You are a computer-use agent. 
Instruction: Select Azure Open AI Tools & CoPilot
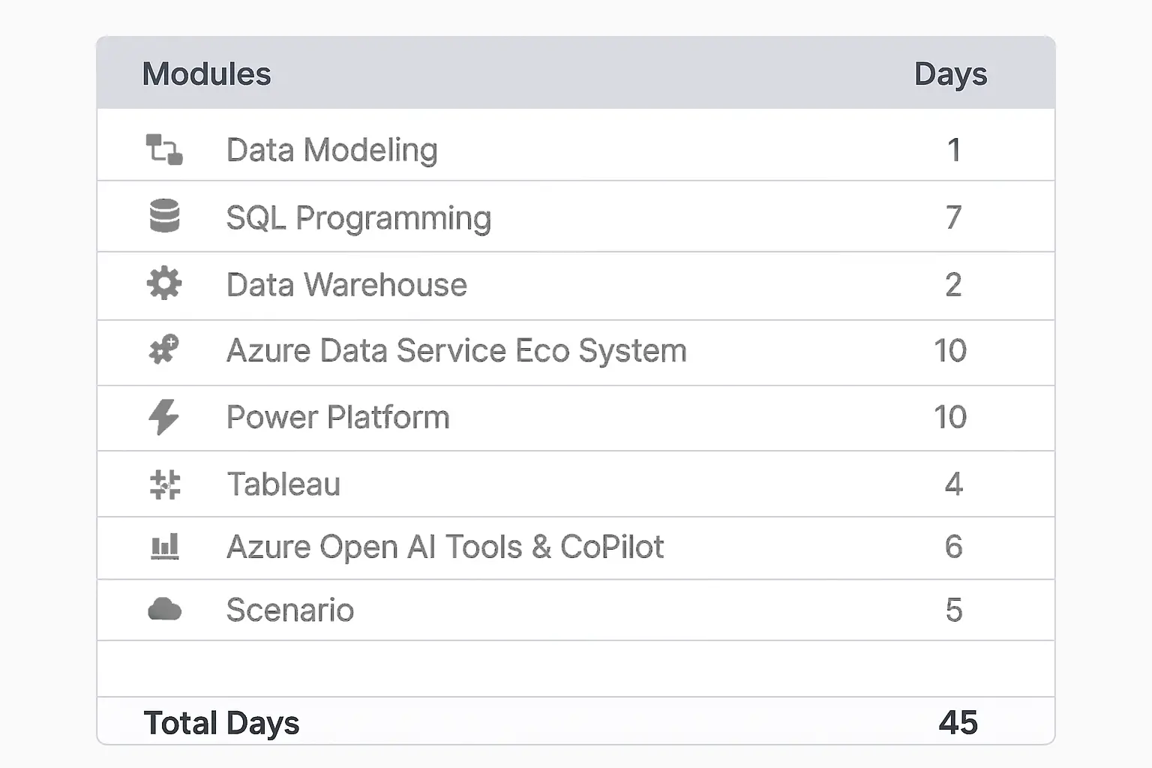[445, 547]
